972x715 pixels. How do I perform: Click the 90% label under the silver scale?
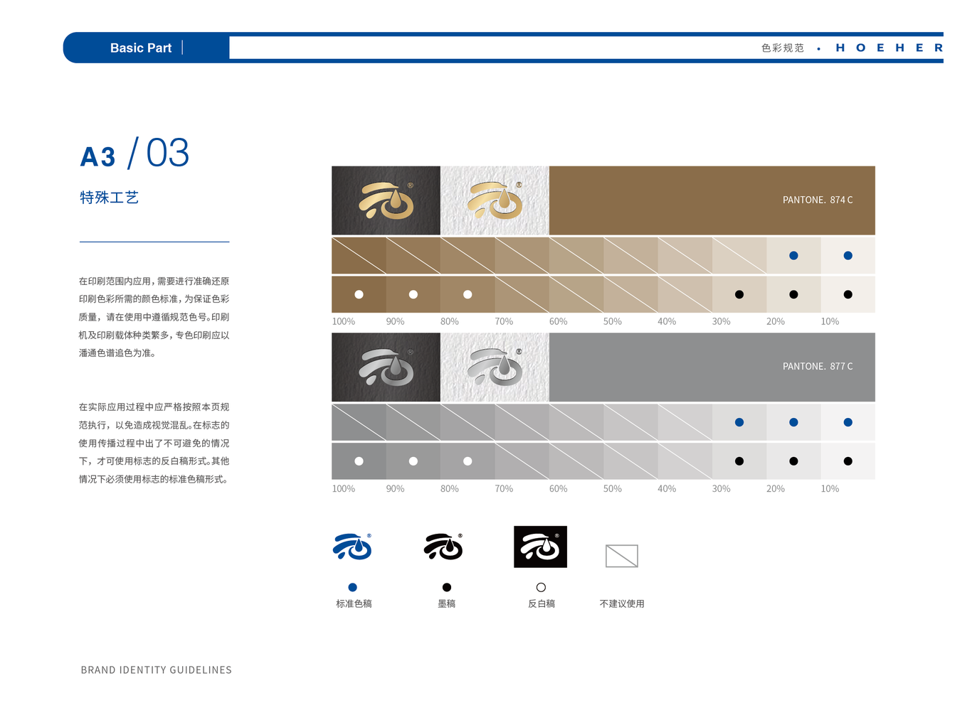tap(396, 489)
